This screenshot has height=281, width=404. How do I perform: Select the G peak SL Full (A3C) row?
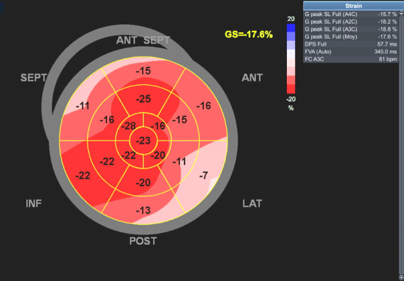352,30
